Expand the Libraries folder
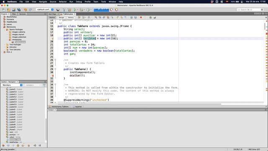Screen dimensions: 268x151 (x=5, y=47)
